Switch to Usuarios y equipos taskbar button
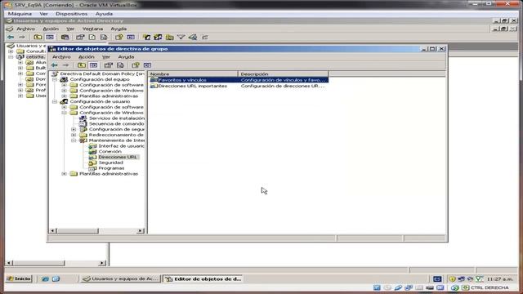523x294 pixels. (x=121, y=279)
